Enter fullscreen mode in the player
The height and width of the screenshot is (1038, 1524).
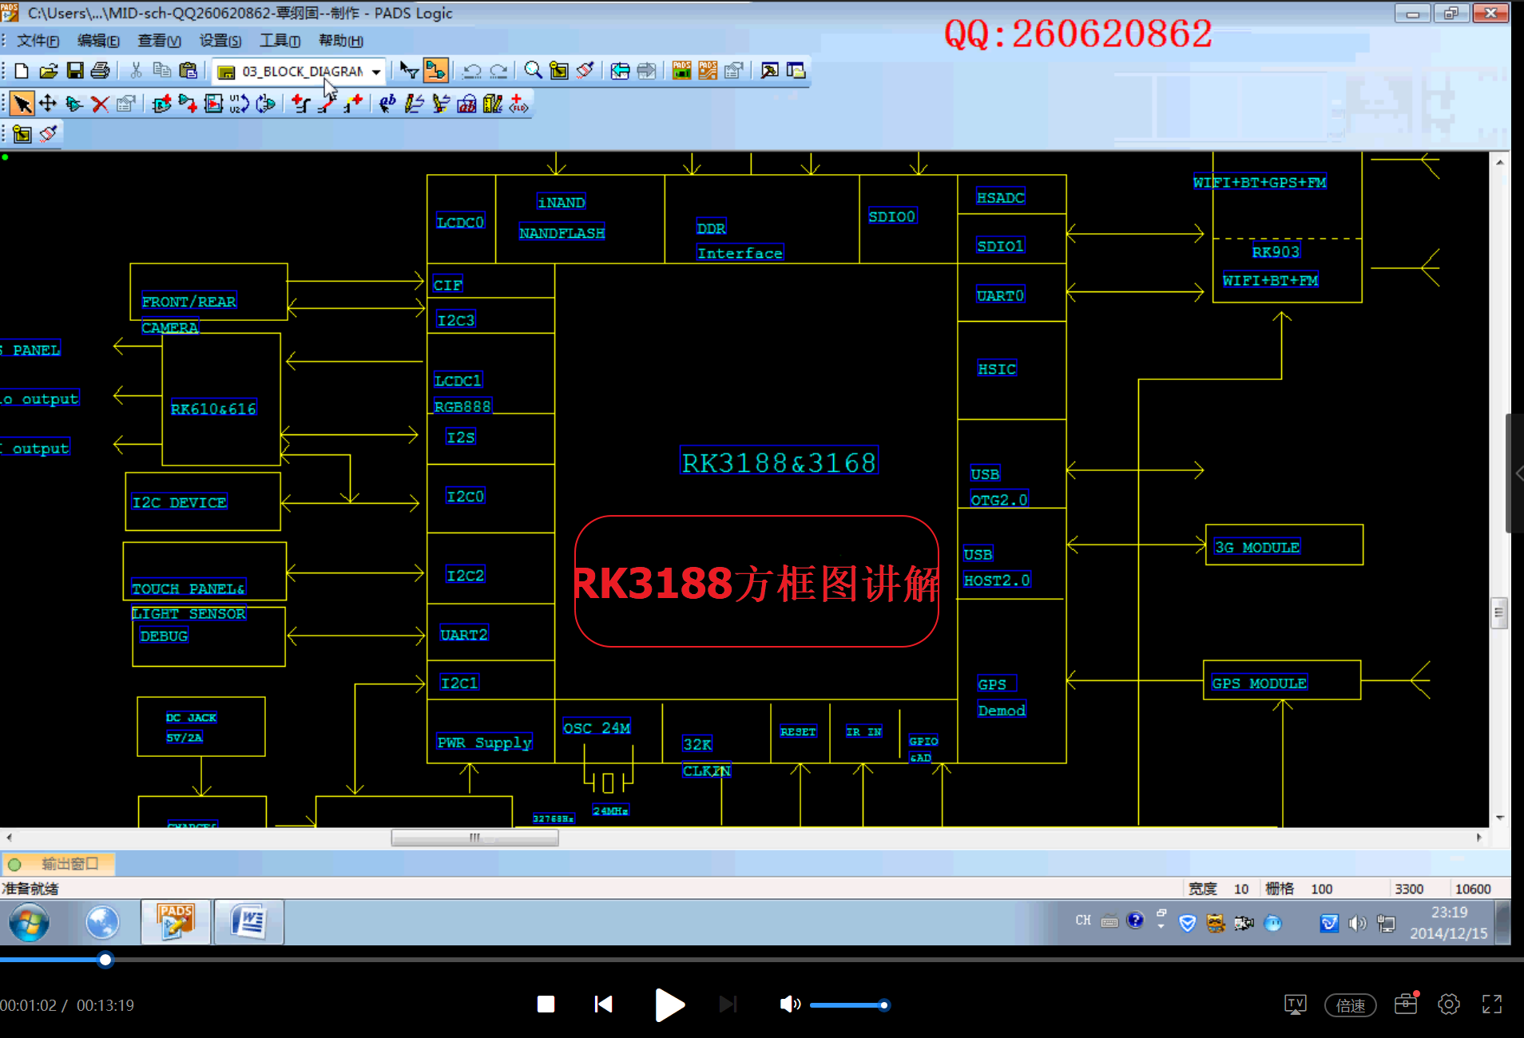click(1492, 1004)
